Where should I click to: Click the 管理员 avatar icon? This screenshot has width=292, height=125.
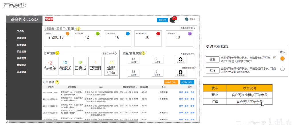click(186, 19)
